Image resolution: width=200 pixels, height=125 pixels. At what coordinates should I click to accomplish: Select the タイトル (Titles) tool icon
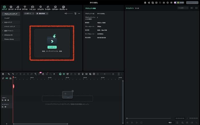(x=25, y=7)
